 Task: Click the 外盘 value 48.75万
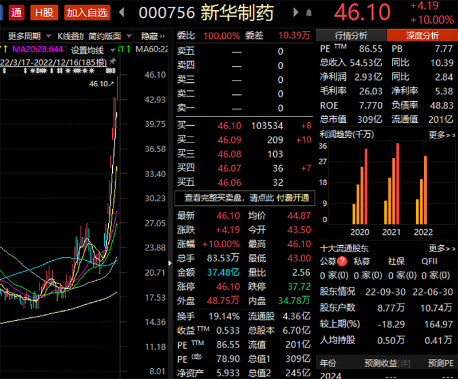[x=223, y=301]
